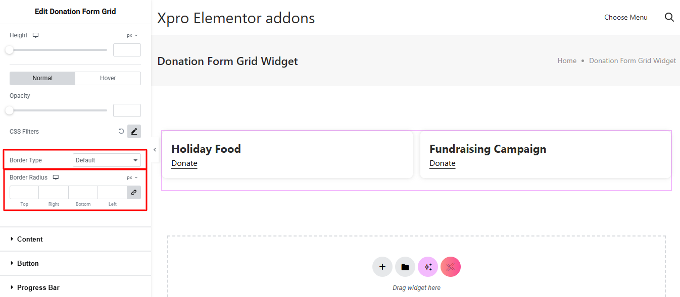Click the Opacity slider handle

(9, 110)
